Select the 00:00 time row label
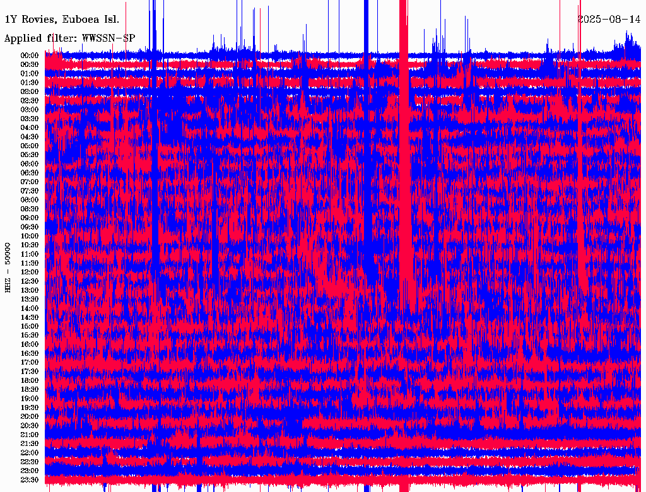 [30, 56]
